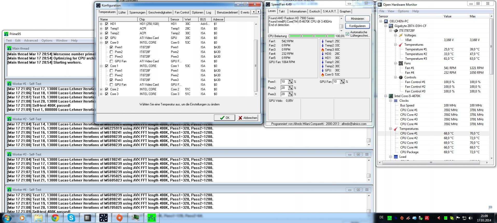Open Windows Media Player from the taskbar
Viewport: 497px width, 223px height.
(x=22, y=218)
